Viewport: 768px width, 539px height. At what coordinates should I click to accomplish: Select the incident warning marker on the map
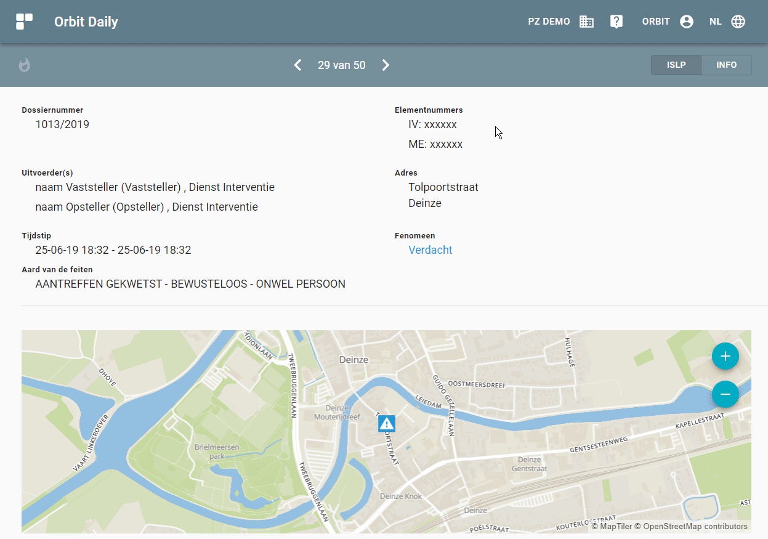point(386,423)
